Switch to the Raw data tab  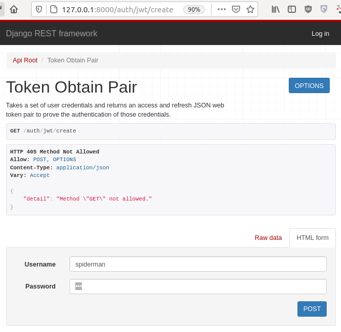(x=268, y=238)
